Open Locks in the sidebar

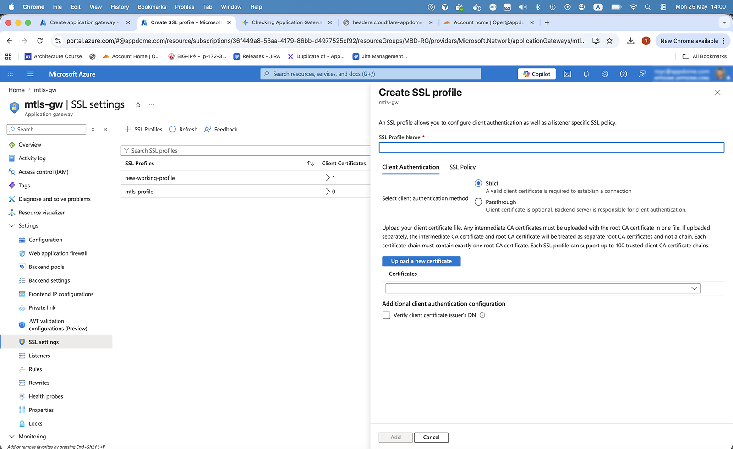pos(35,424)
